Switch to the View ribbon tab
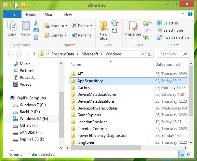The height and width of the screenshot is (161, 197). pyautogui.click(x=68, y=15)
